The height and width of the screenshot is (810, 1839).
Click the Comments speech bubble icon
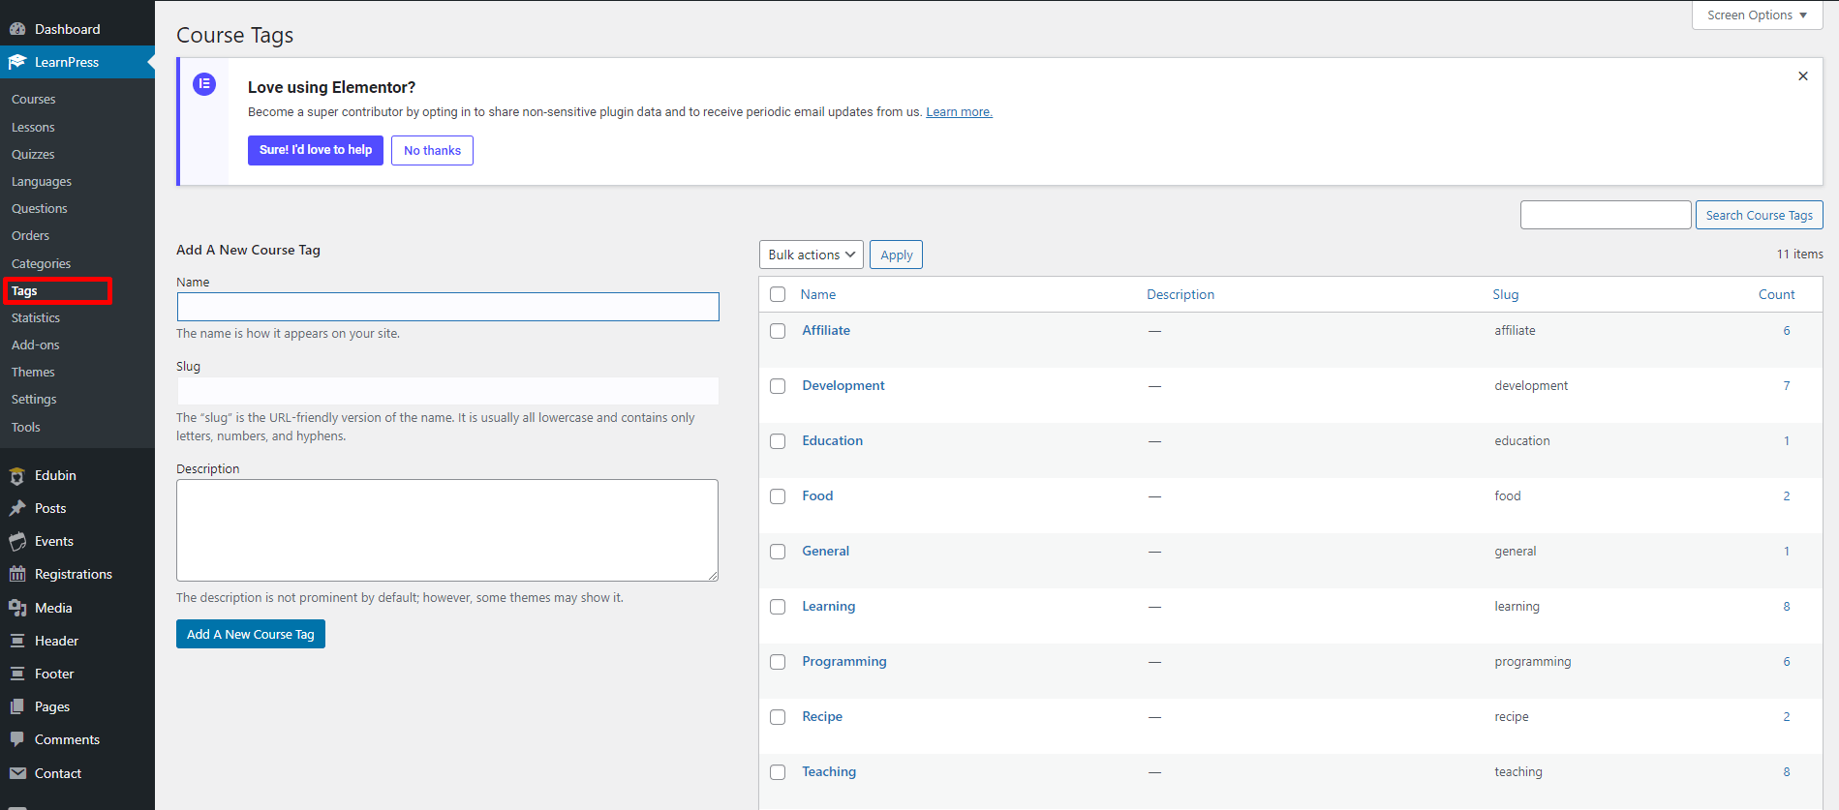pyautogui.click(x=17, y=739)
